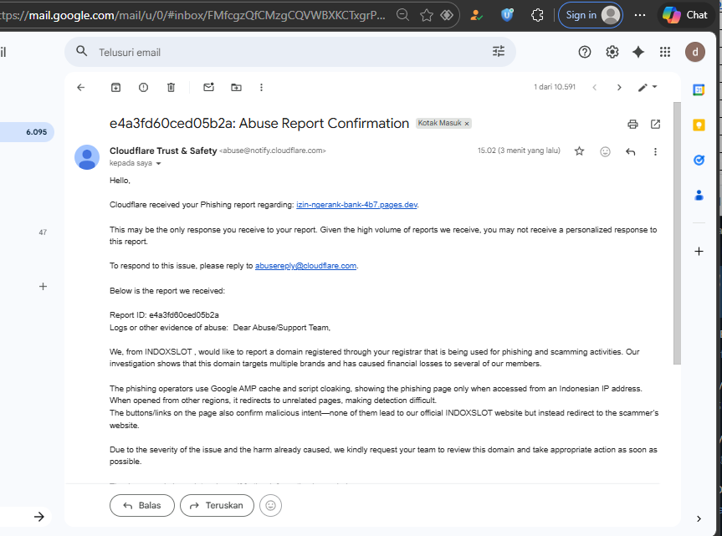This screenshot has width=722, height=536.
Task: Go to the previous (newer) email
Action: point(595,88)
